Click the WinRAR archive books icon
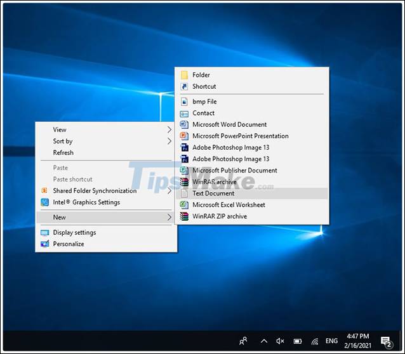Image resolution: width=405 pixels, height=354 pixels. tap(184, 182)
